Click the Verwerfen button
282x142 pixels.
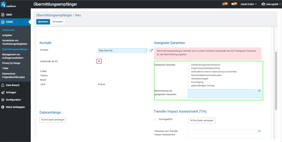(57, 22)
